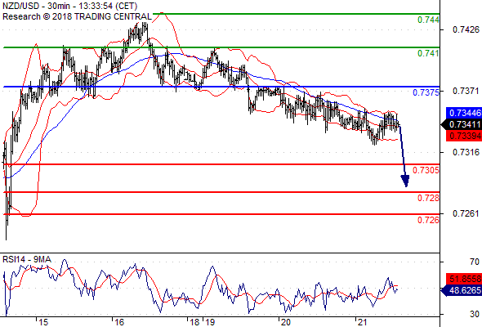Click the 0.7426 price axis label
The height and width of the screenshot is (327, 482).
tap(466, 29)
